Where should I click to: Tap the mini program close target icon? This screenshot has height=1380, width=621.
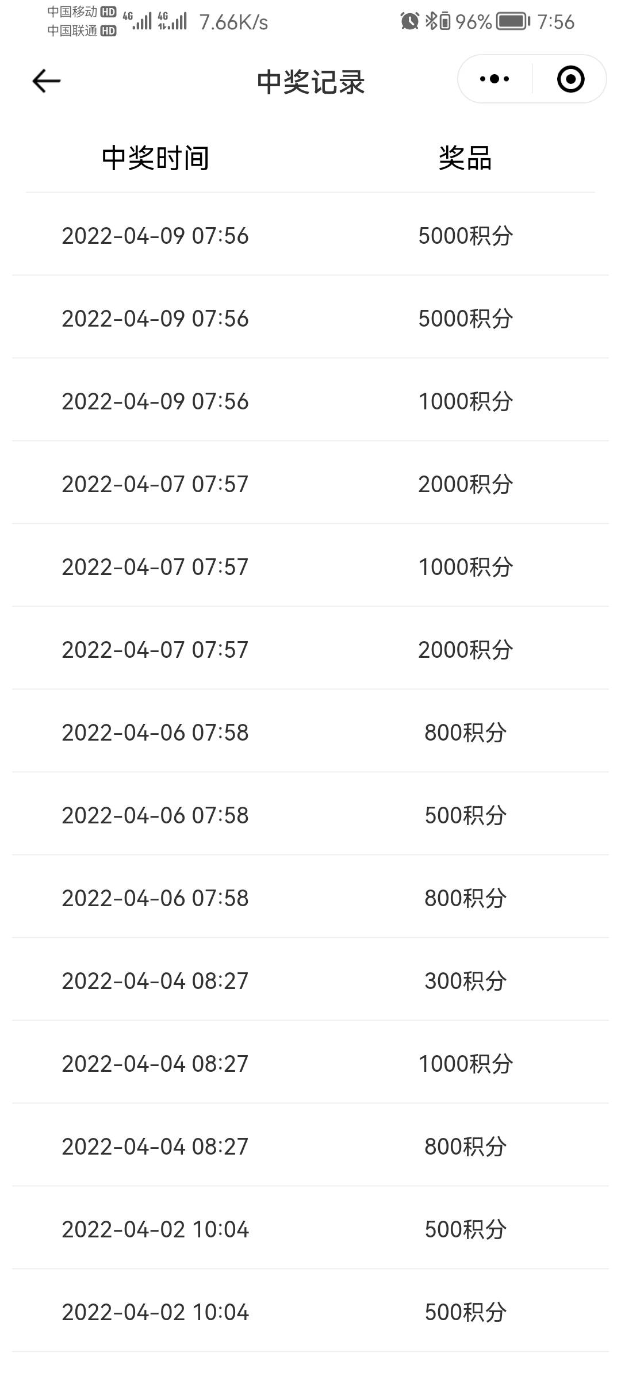[570, 79]
